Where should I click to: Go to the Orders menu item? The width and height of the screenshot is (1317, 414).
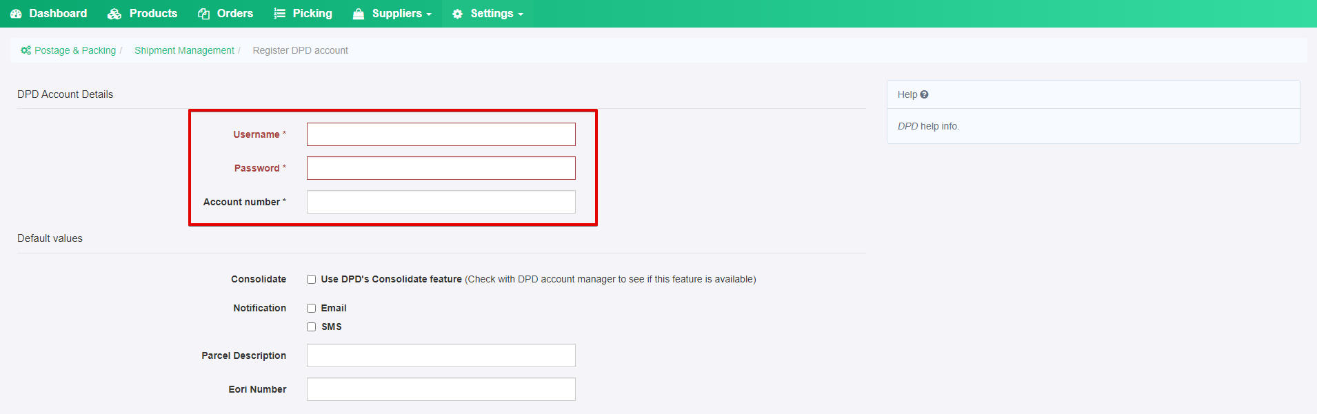tap(225, 14)
